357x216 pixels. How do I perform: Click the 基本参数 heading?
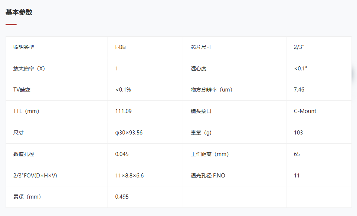19,12
